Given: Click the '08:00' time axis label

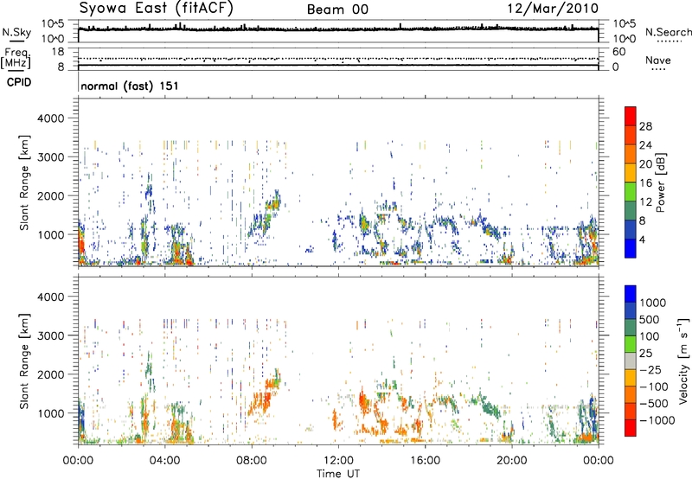Looking at the screenshot, I should pos(252,461).
